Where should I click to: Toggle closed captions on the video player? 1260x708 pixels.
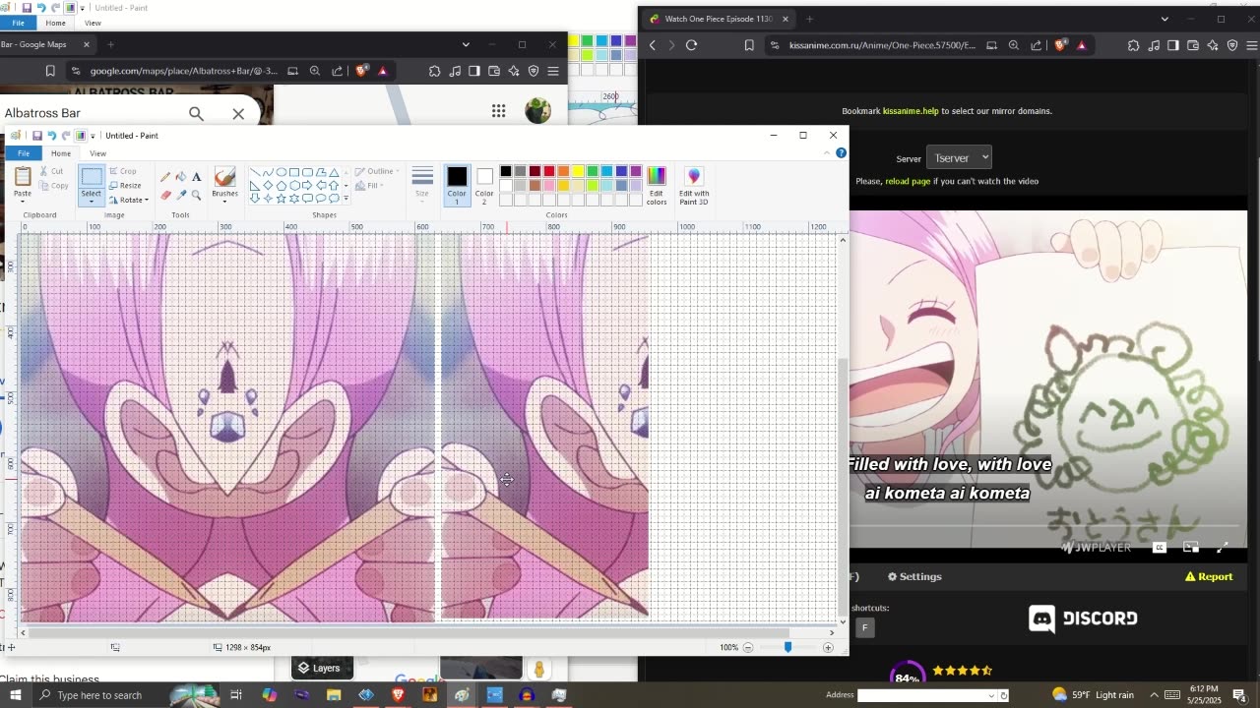[1160, 548]
